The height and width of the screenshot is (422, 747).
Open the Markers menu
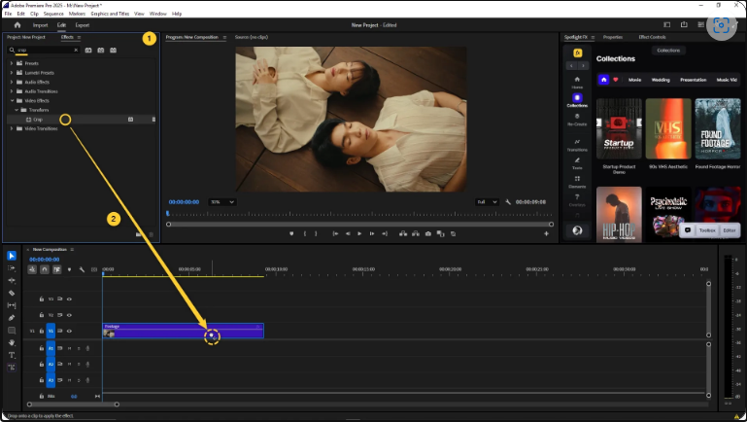77,14
